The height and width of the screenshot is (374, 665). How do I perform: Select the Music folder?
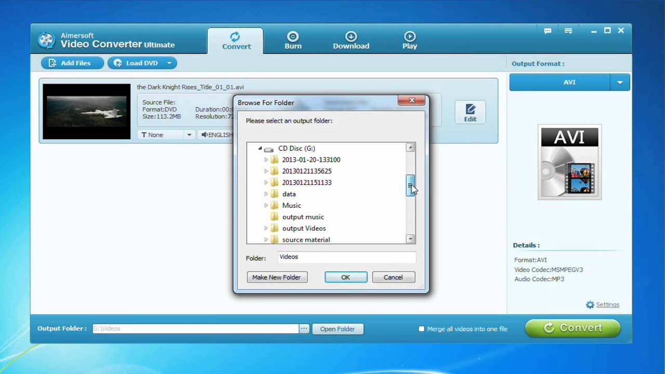pyautogui.click(x=291, y=206)
